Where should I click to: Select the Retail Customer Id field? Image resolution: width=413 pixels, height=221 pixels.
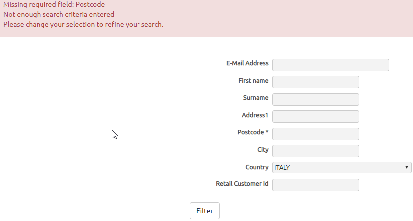[x=315, y=185]
